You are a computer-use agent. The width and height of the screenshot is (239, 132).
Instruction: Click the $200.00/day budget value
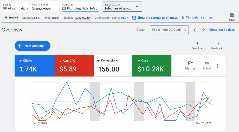[x=83, y=18]
